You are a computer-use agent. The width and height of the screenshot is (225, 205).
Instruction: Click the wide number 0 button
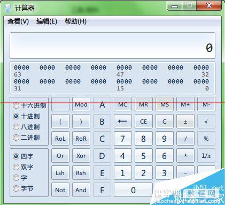(133, 190)
